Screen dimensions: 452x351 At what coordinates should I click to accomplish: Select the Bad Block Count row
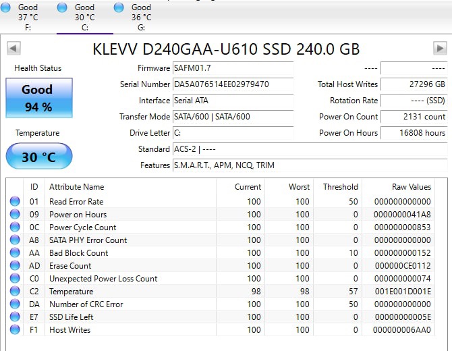221,252
